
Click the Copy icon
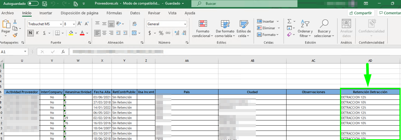tap(15, 28)
